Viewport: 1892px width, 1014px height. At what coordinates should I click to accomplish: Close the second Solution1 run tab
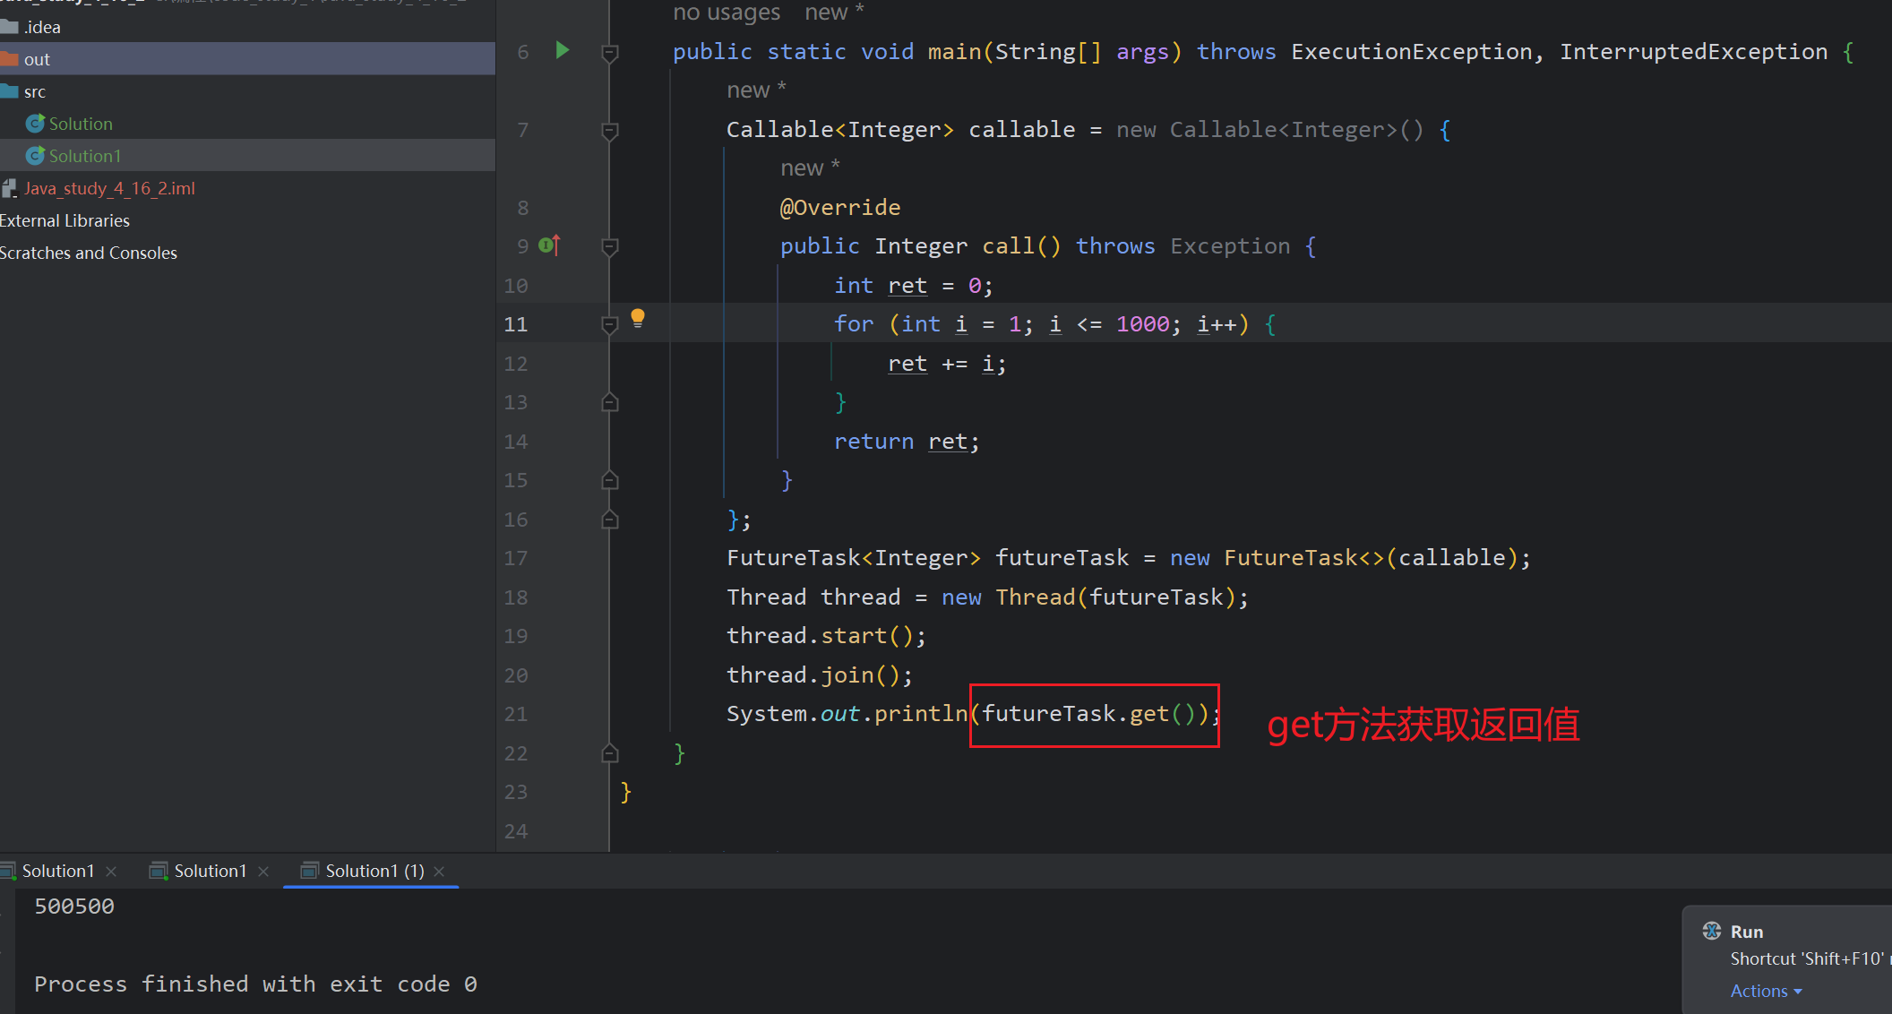[x=263, y=872]
